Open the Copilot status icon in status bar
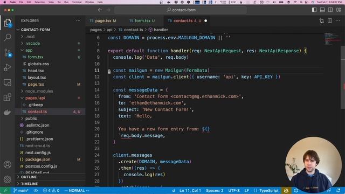The image size is (345, 194). [286, 190]
